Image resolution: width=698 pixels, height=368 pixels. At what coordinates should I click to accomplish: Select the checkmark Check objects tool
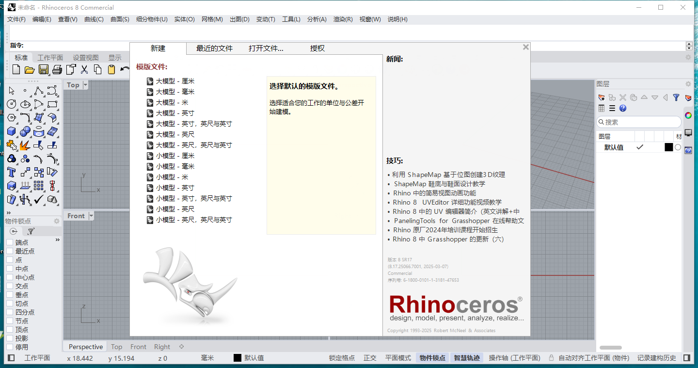click(x=39, y=199)
